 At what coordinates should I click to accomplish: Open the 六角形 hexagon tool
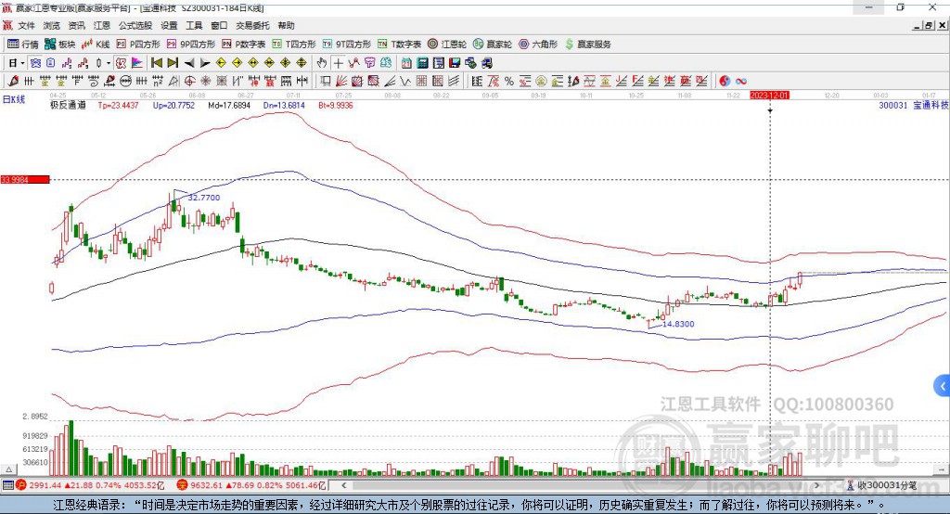[x=538, y=45]
